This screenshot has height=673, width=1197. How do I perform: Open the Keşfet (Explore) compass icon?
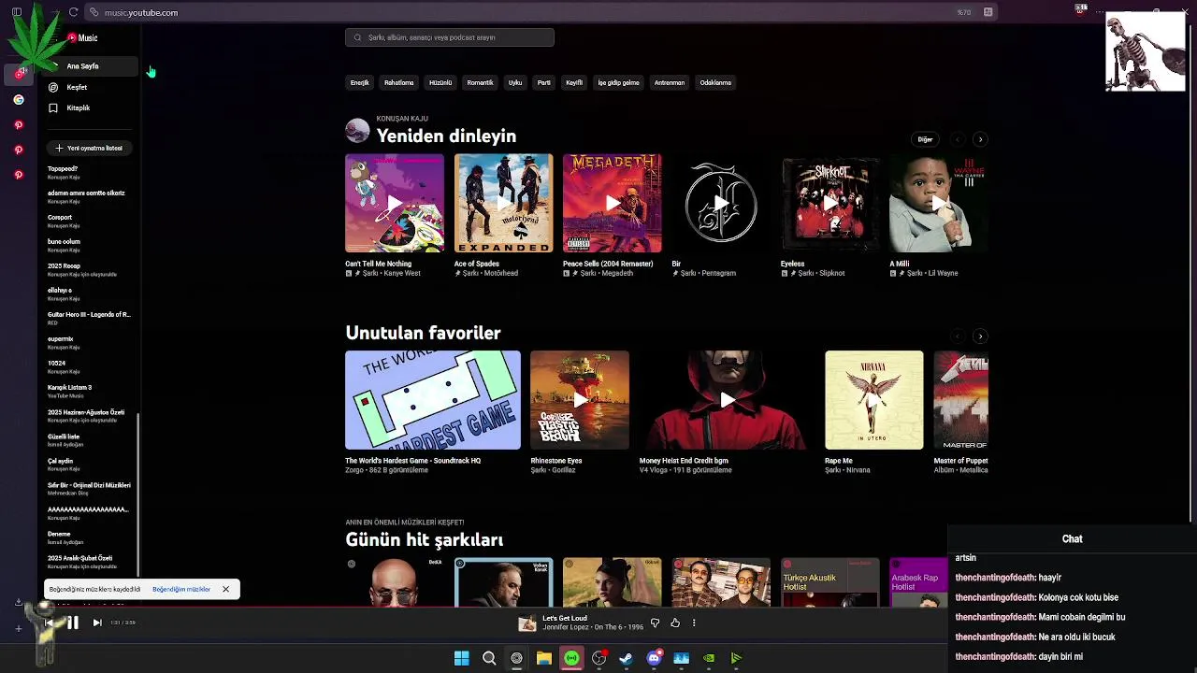point(53,87)
